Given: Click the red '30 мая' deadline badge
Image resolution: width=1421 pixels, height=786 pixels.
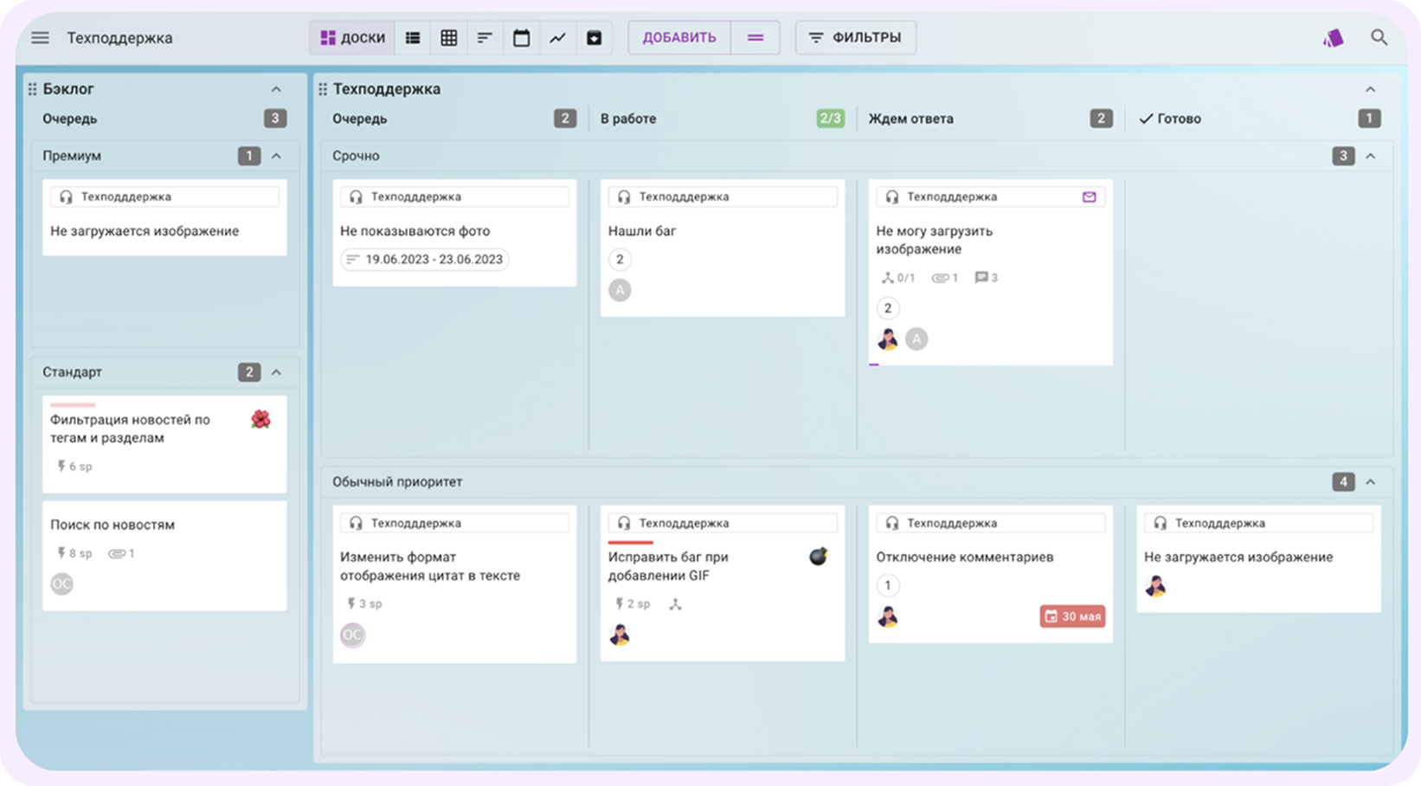Looking at the screenshot, I should click(x=1072, y=616).
